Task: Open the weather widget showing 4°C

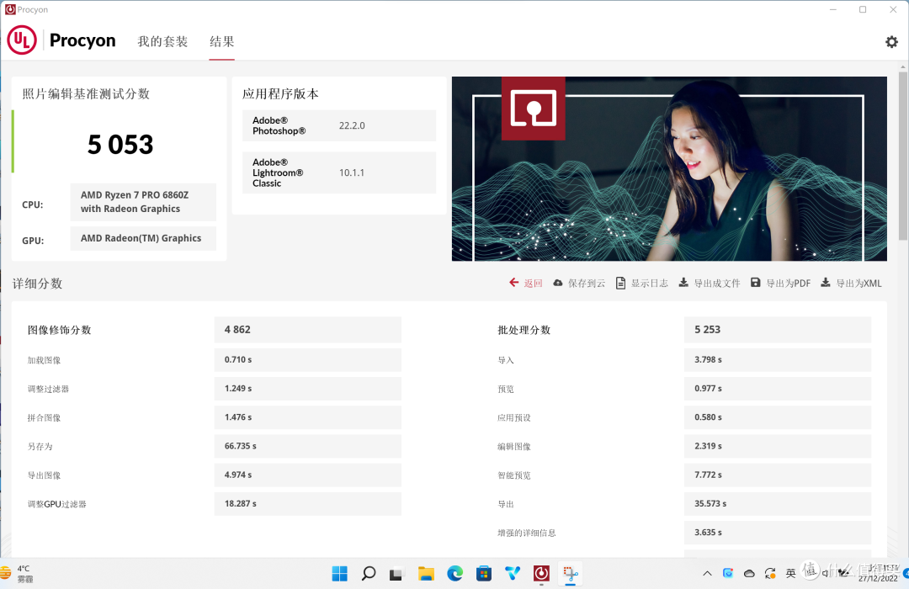Action: click(x=18, y=573)
